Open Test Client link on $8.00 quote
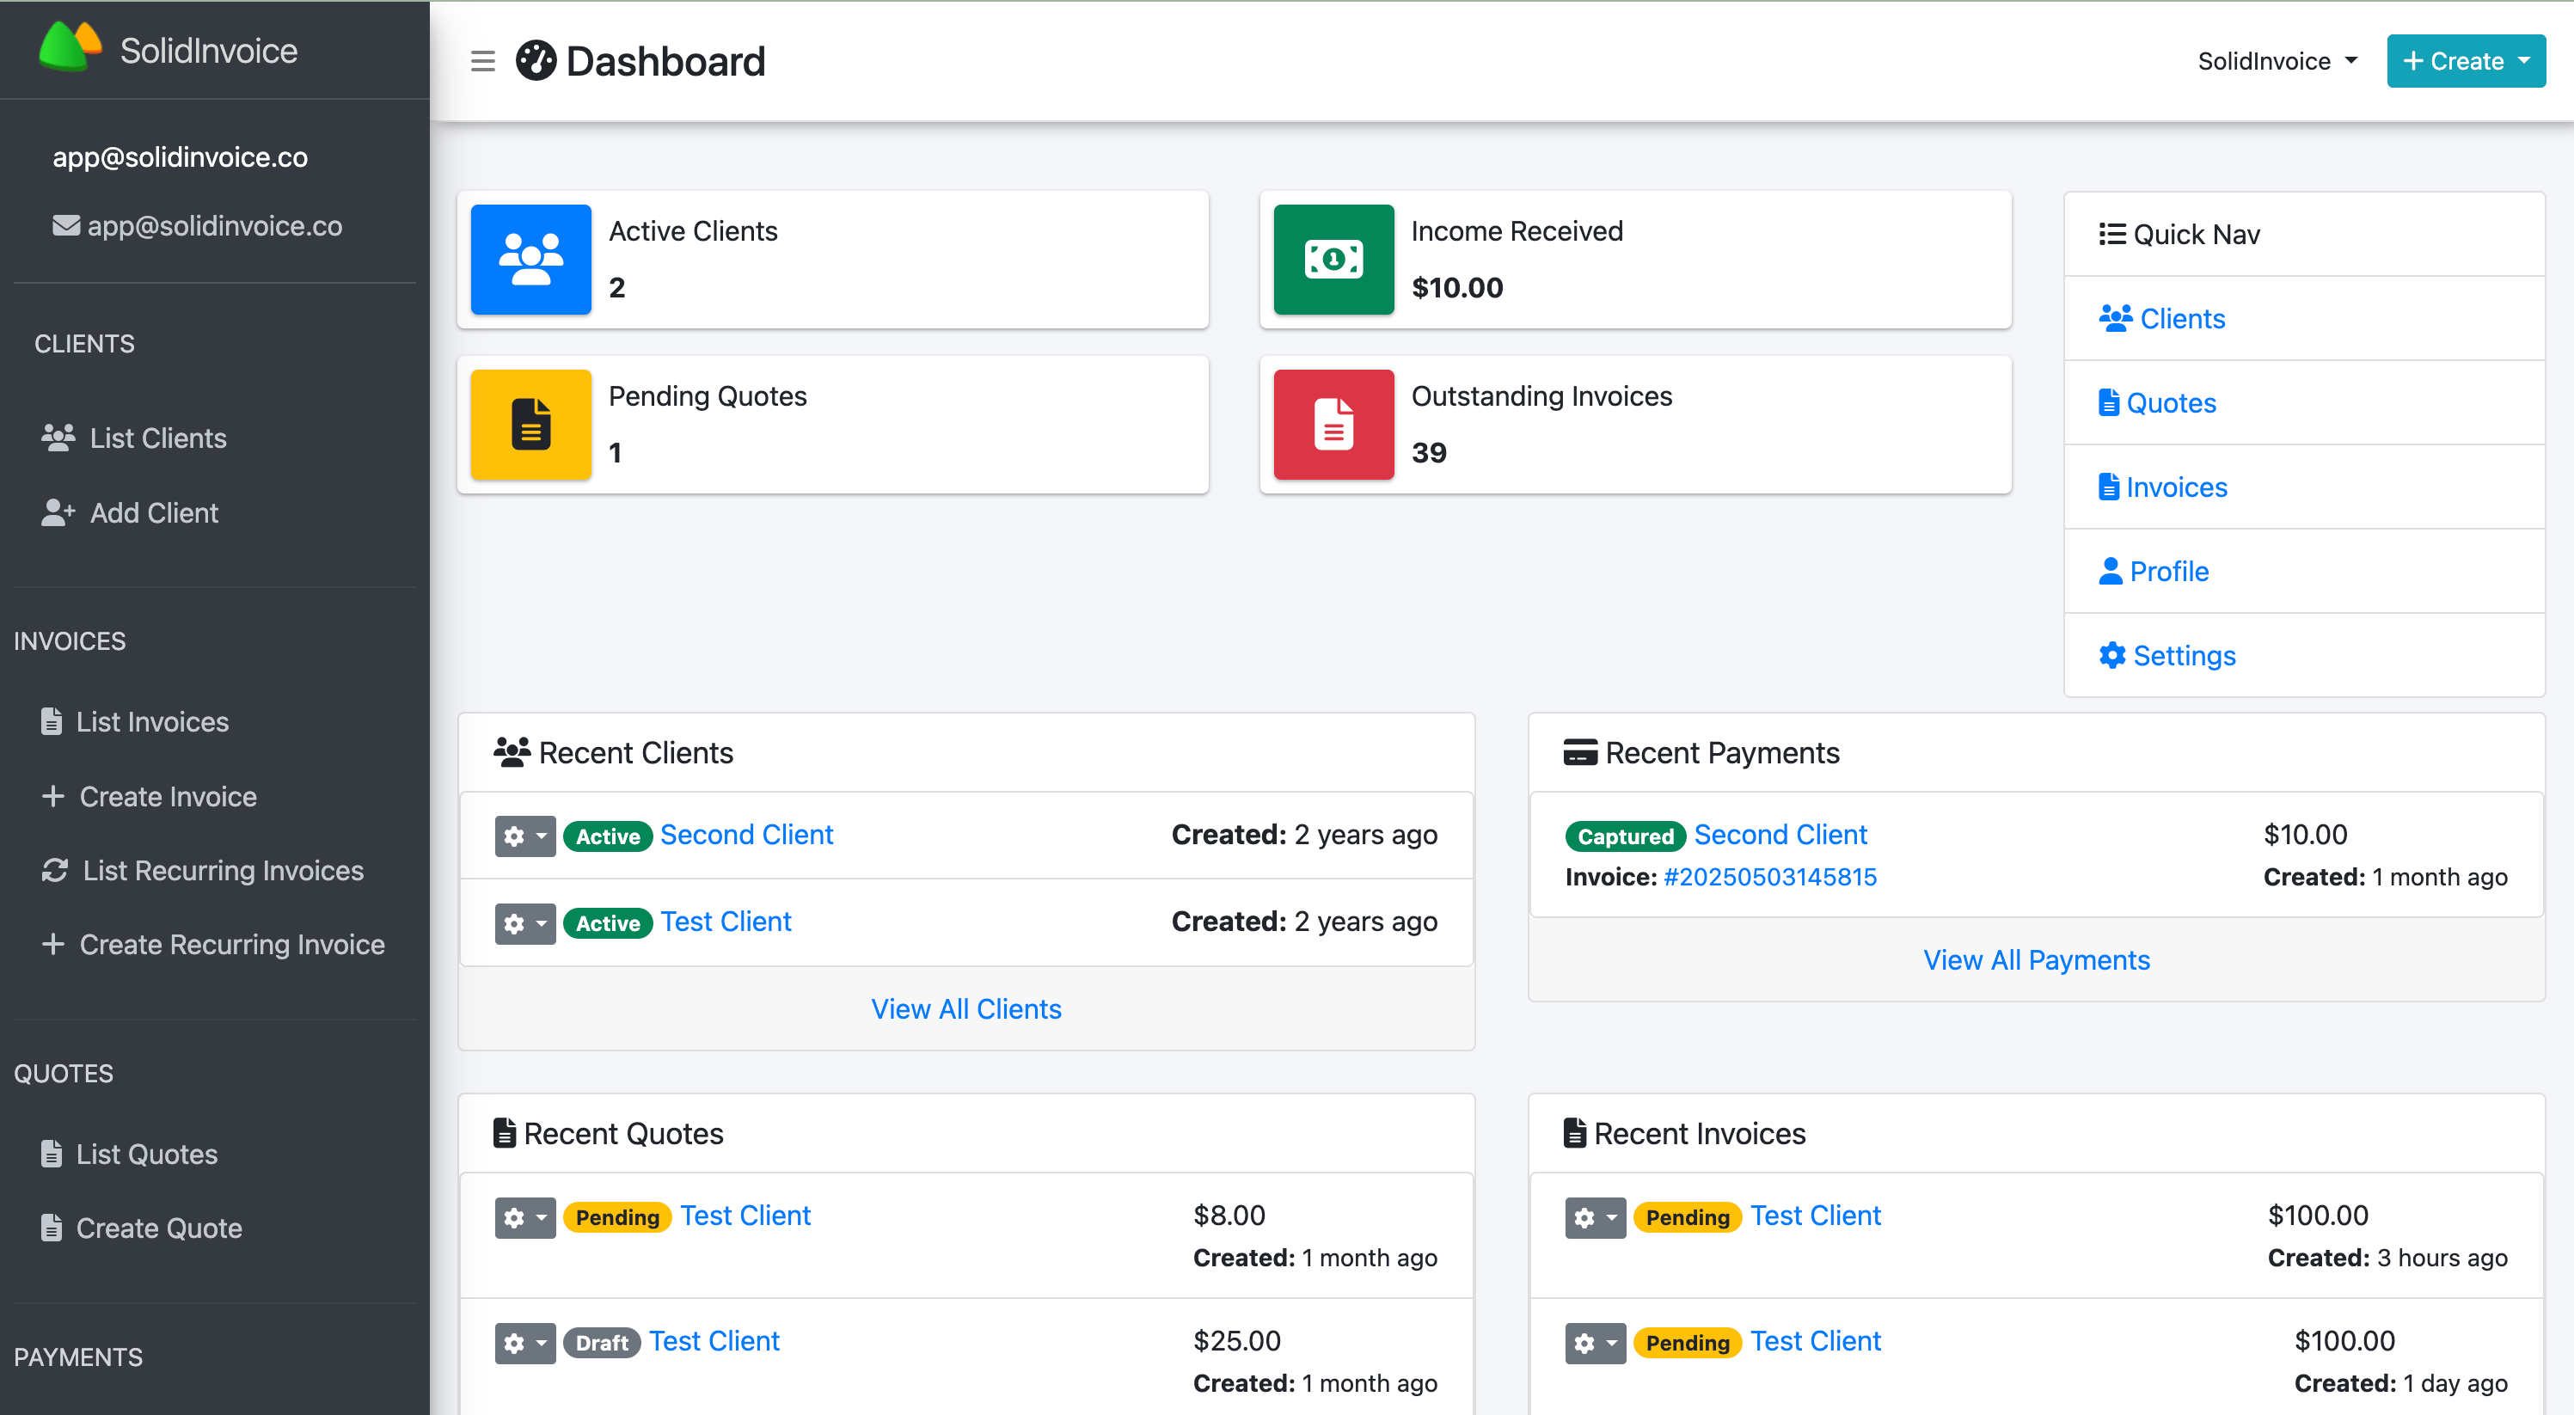The width and height of the screenshot is (2574, 1415). (x=745, y=1216)
